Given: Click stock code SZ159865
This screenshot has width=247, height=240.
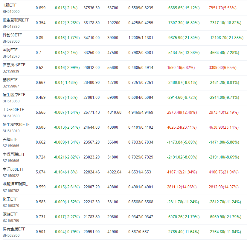Looking at the screenshot, I should coord(11,146).
